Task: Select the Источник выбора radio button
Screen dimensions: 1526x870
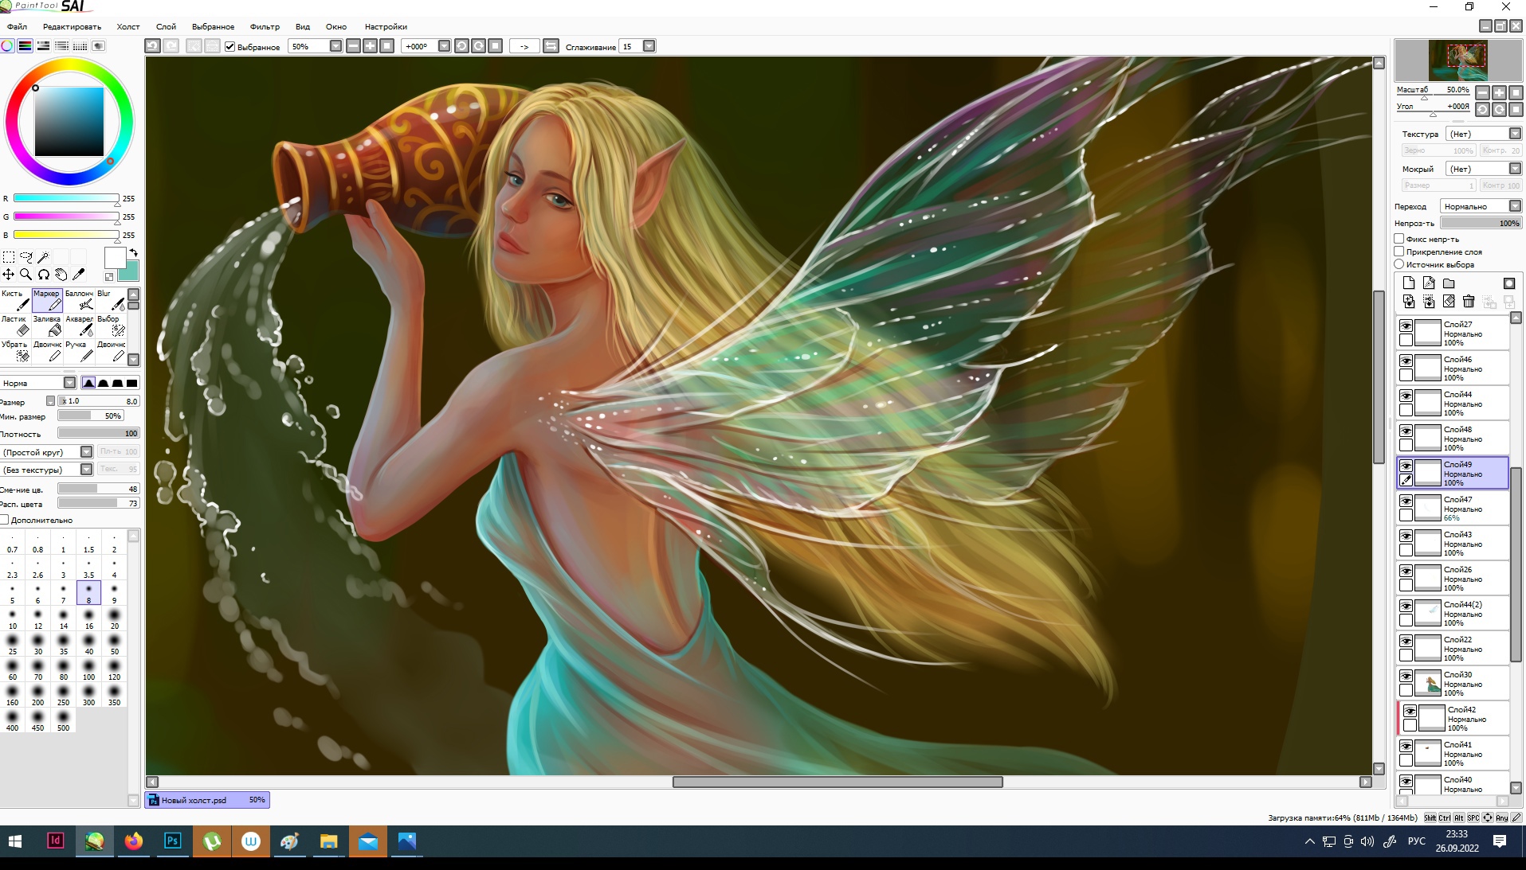Action: pos(1399,264)
